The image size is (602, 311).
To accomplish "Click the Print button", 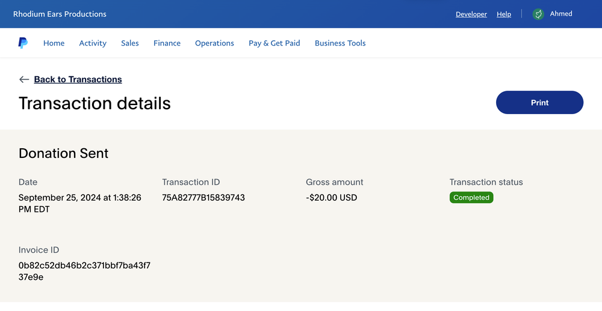I will click(x=539, y=102).
